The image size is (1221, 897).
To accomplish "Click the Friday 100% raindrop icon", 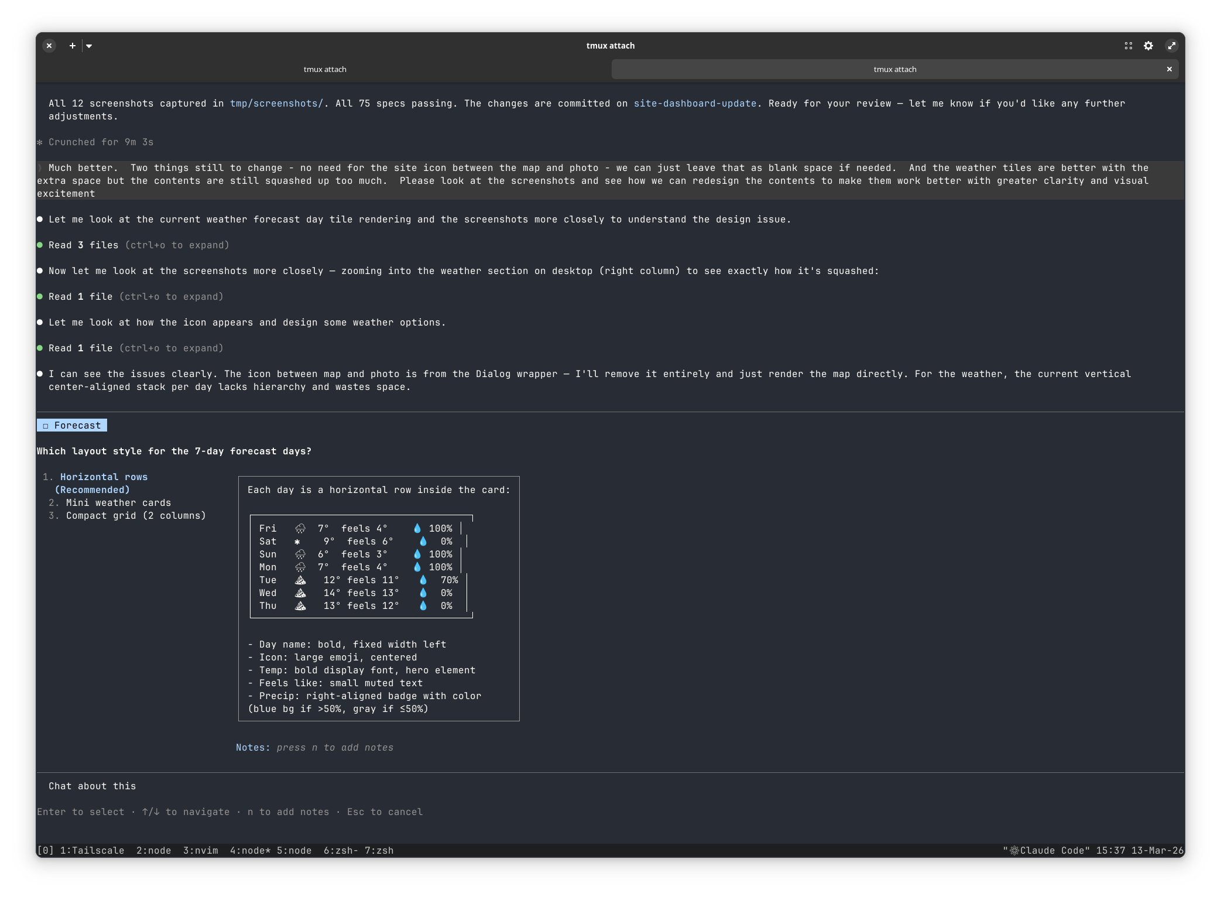I will pos(417,529).
